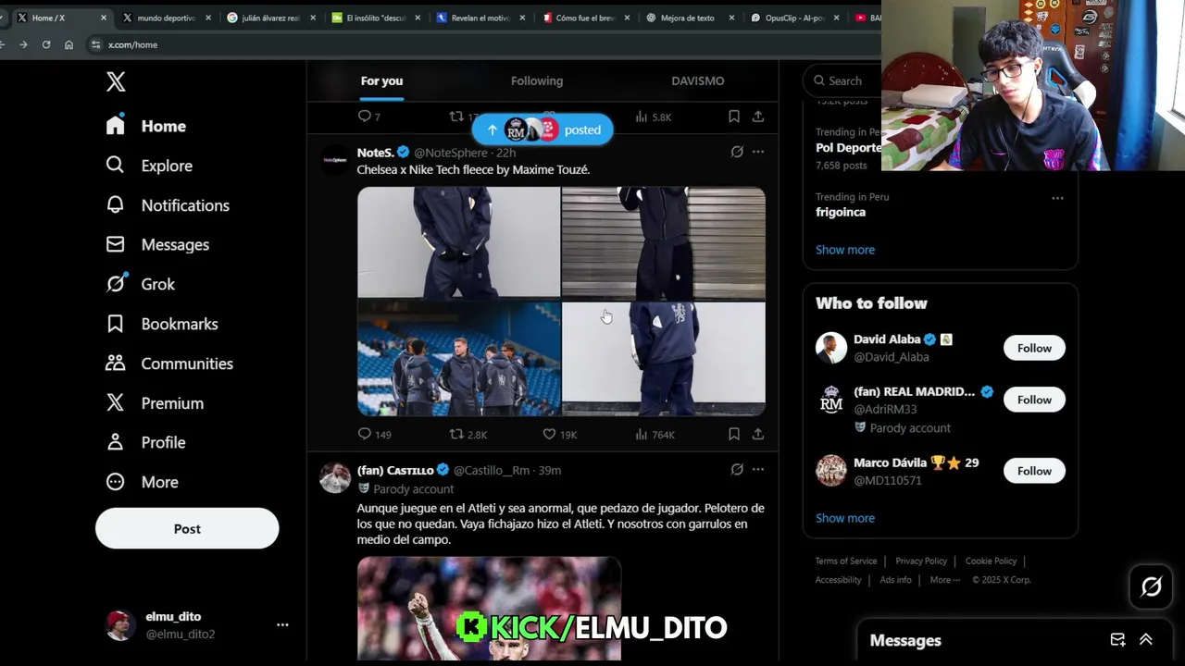Open Communities page
1185x666 pixels.
click(x=169, y=364)
